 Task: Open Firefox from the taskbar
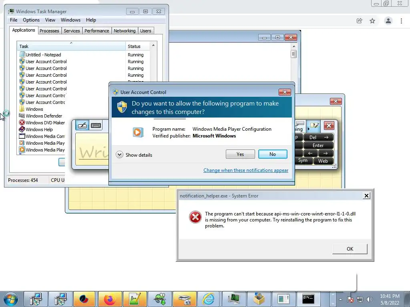tap(110, 299)
